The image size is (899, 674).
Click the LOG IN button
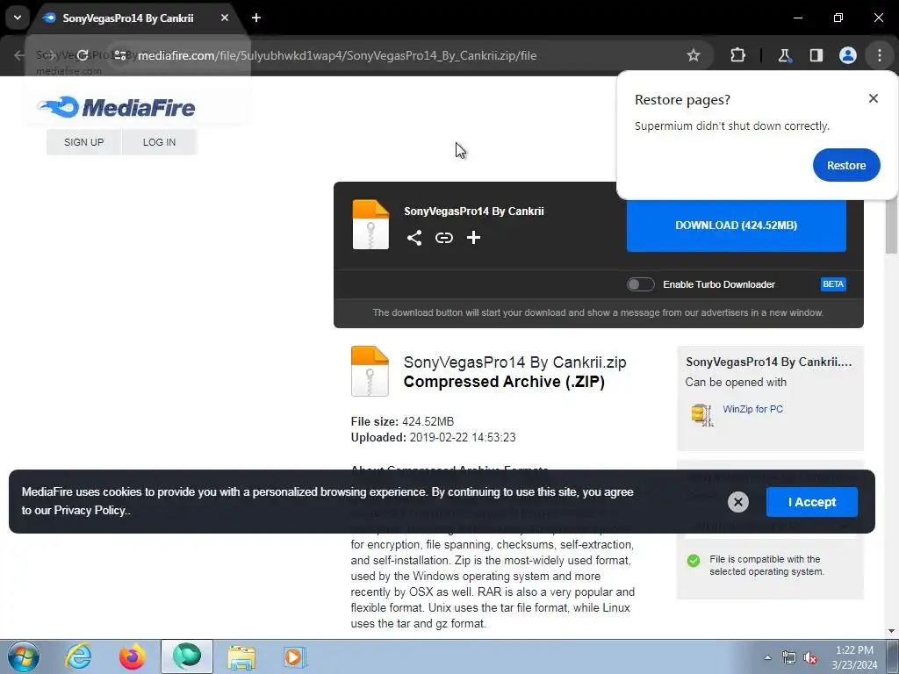pyautogui.click(x=160, y=142)
